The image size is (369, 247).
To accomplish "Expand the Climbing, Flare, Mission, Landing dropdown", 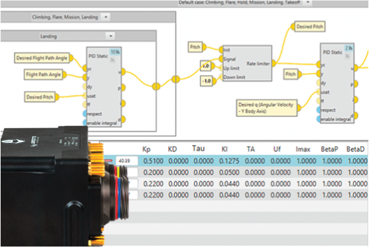I will pyautogui.click(x=106, y=17).
